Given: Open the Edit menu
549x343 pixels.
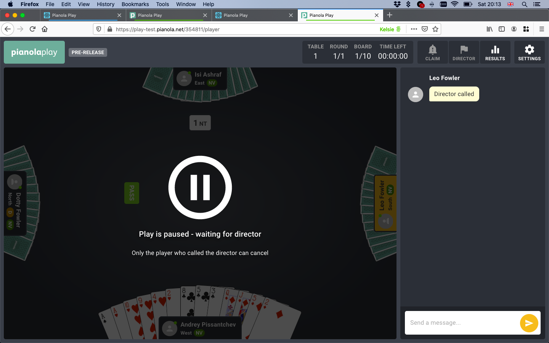Looking at the screenshot, I should 66,4.
